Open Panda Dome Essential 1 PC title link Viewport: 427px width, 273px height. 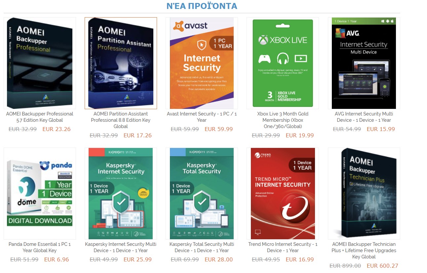pyautogui.click(x=40, y=247)
